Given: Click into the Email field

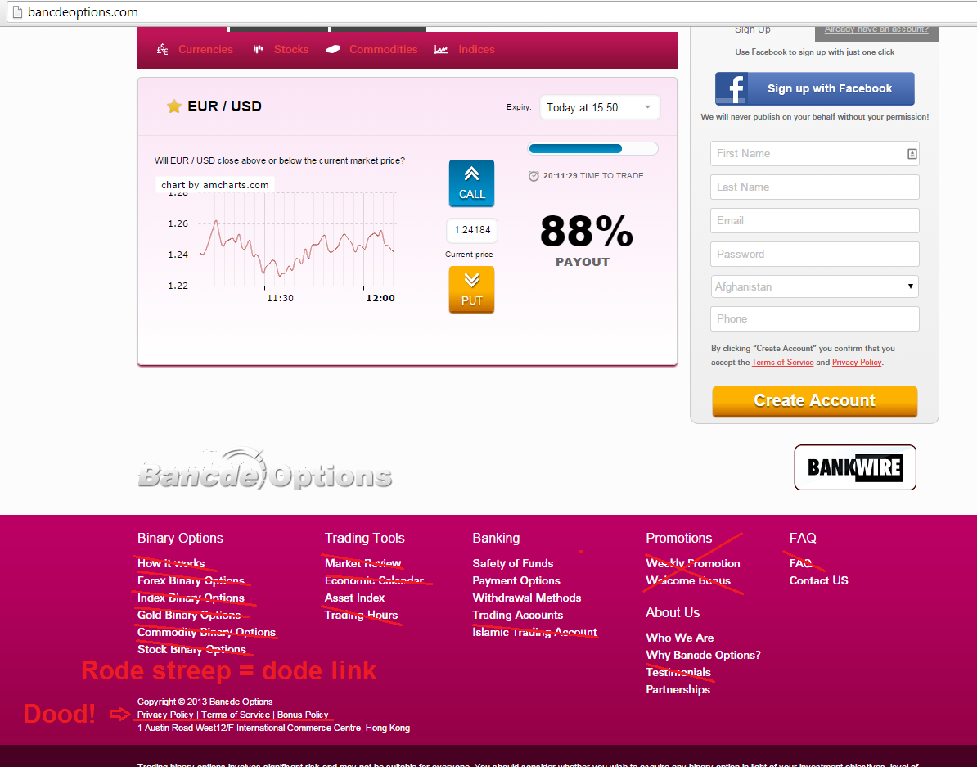Looking at the screenshot, I should tap(814, 221).
